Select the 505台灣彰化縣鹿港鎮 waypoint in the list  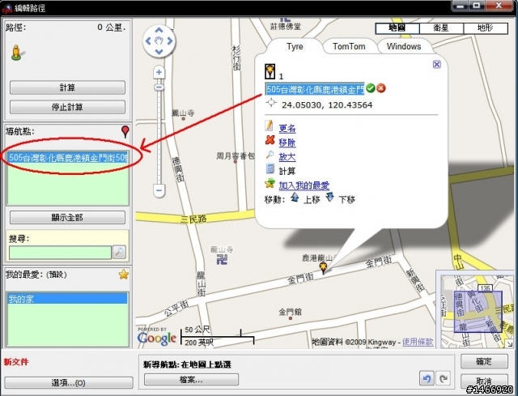tap(67, 157)
